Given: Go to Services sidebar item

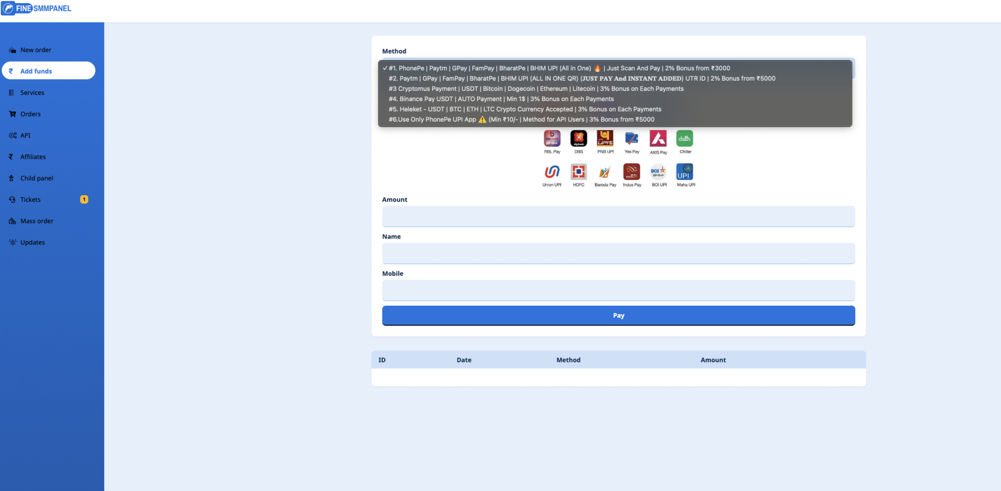Looking at the screenshot, I should pos(32,93).
